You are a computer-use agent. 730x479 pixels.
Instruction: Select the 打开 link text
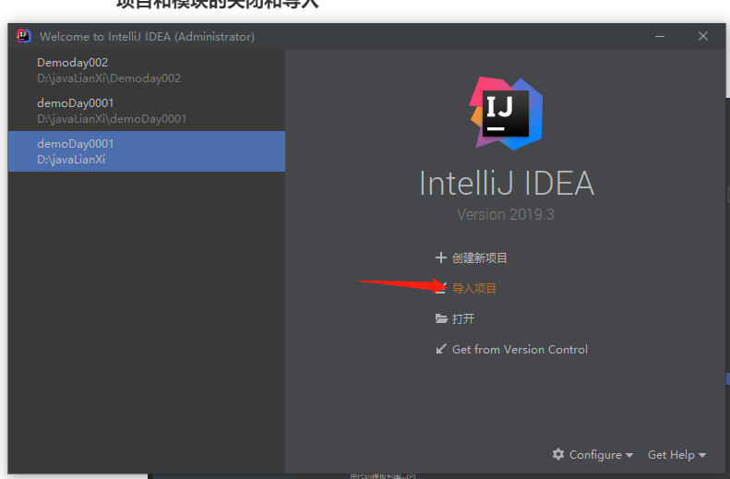(463, 319)
